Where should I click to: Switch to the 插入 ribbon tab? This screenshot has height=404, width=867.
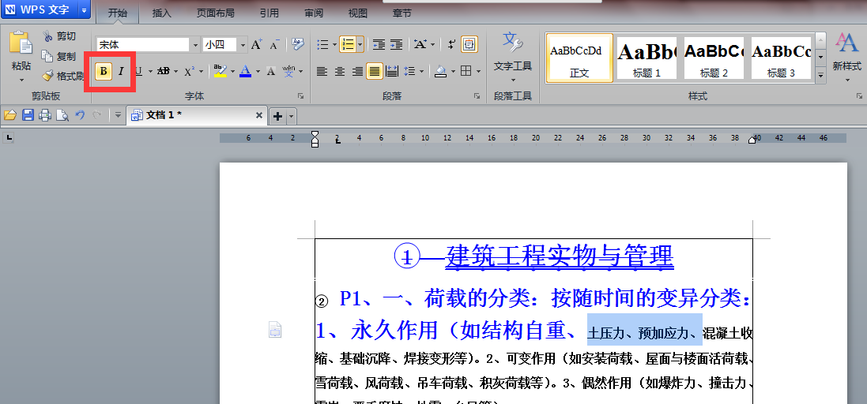tap(162, 13)
